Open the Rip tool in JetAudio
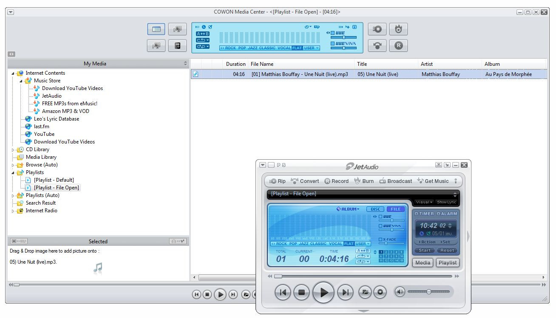Image resolution: width=556 pixels, height=318 pixels. click(x=277, y=181)
